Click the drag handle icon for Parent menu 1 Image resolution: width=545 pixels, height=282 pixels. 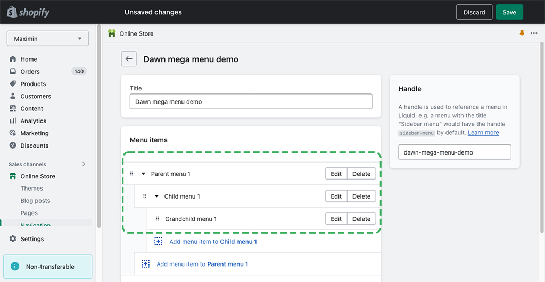pos(131,174)
